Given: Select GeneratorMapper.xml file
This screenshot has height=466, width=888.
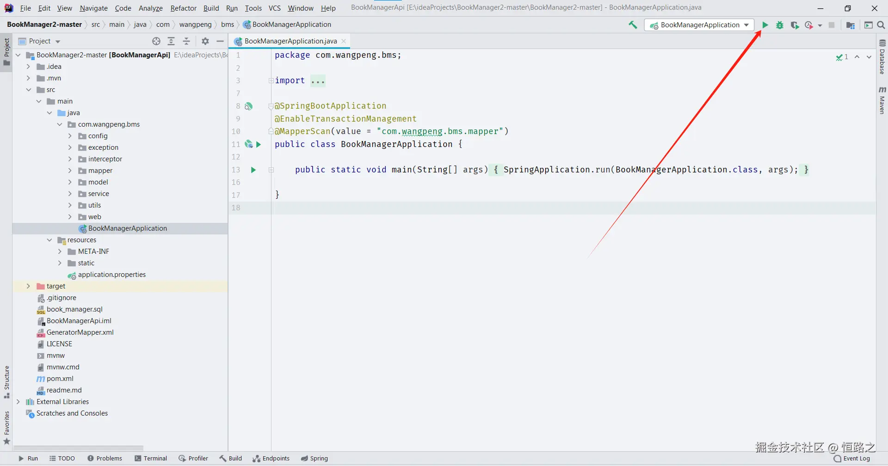Looking at the screenshot, I should (80, 332).
